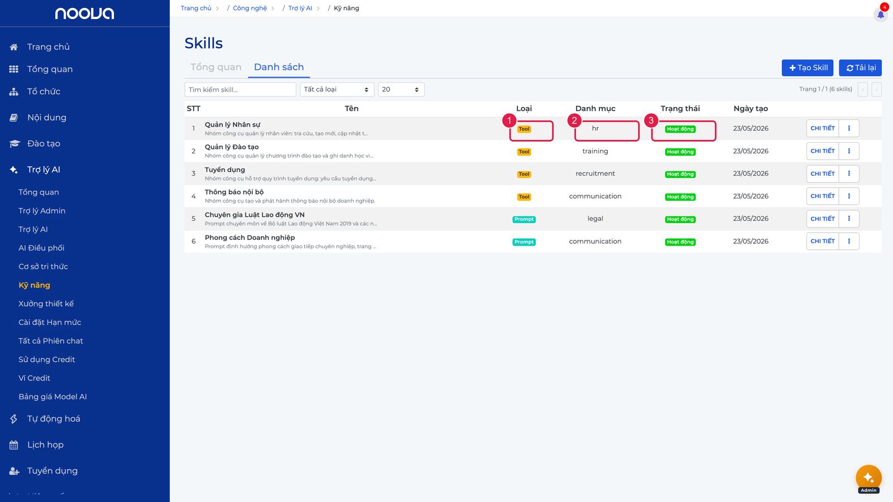Click the Đào tạo graduation cap icon
The height and width of the screenshot is (502, 893).
[x=15, y=144]
